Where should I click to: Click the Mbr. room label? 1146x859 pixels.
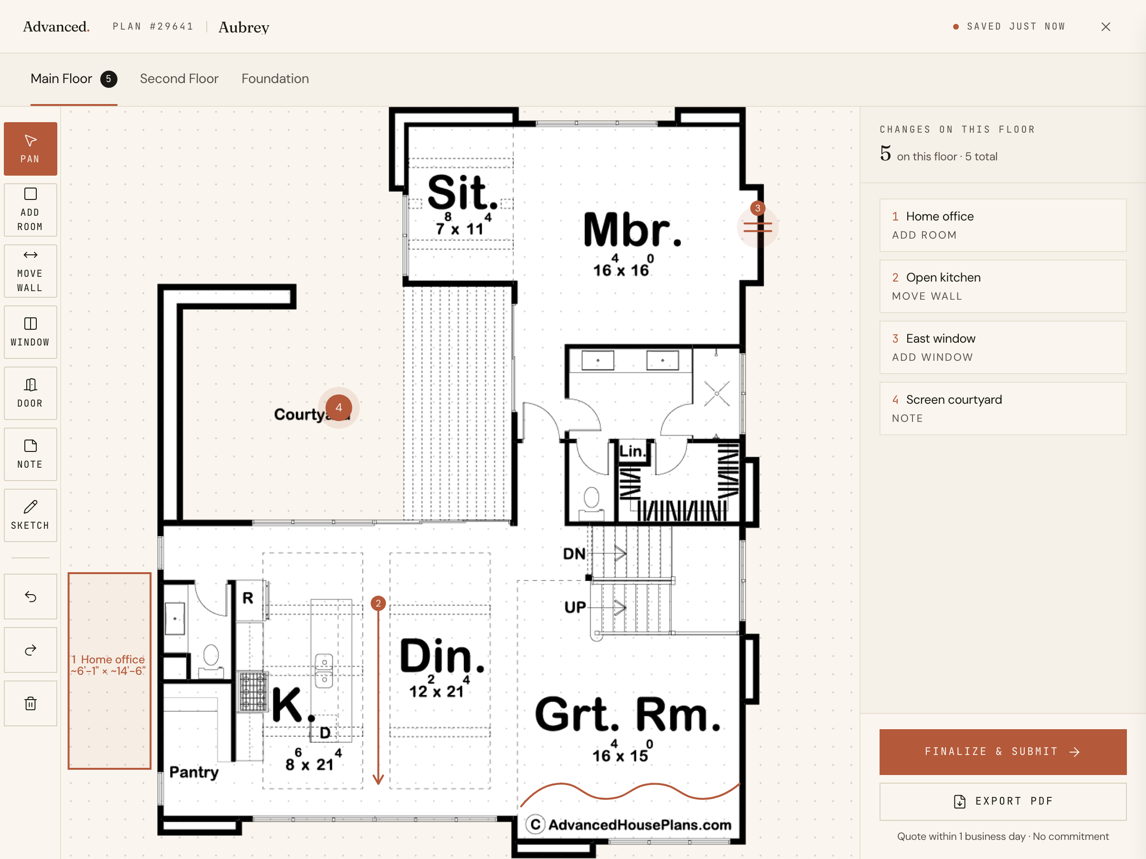coord(632,230)
